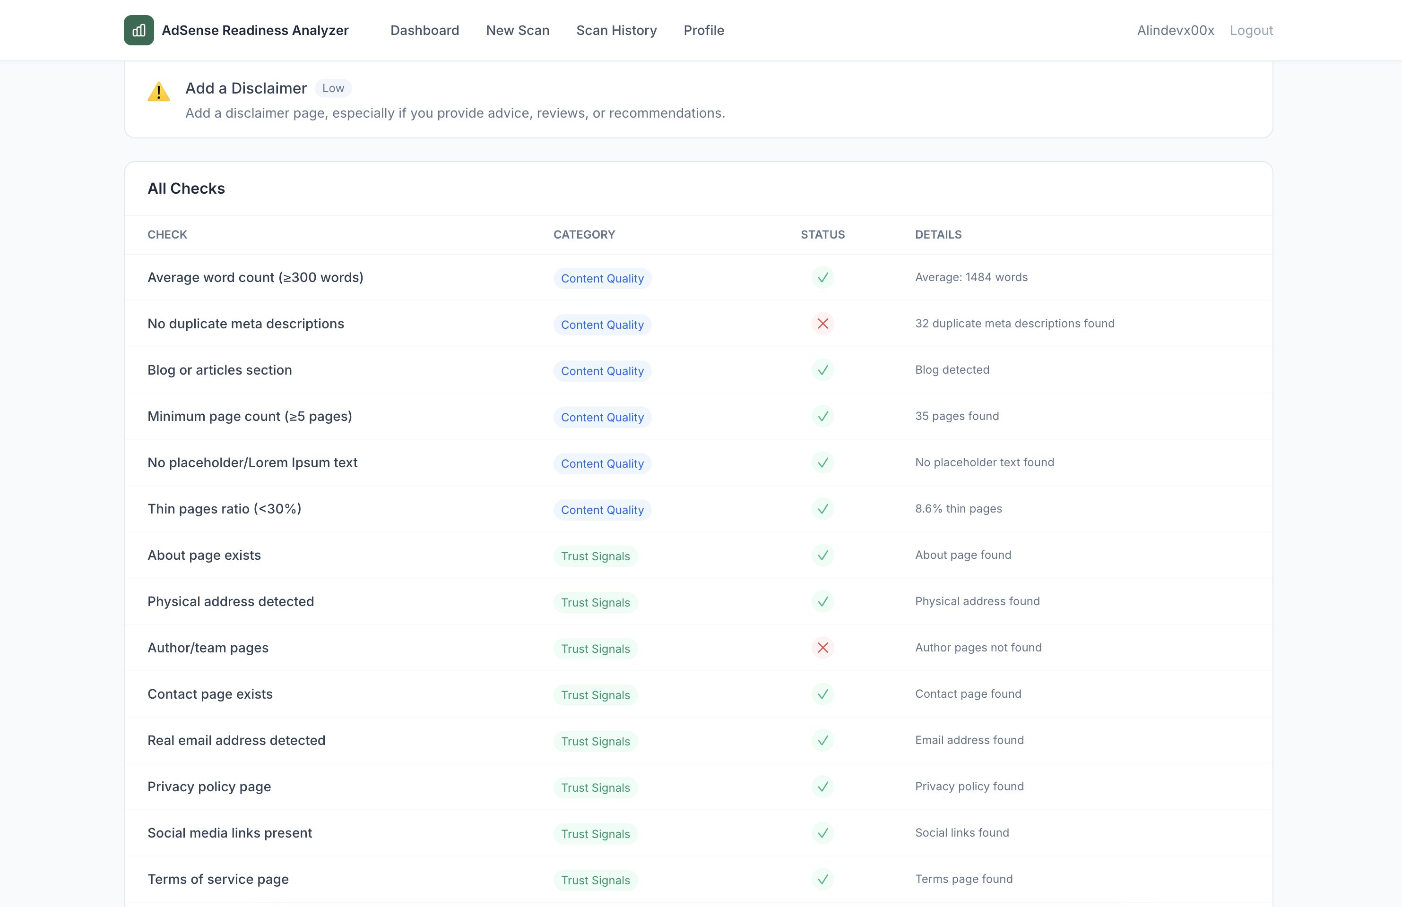Image resolution: width=1402 pixels, height=907 pixels.
Task: Click the Low priority badge
Action: 333,88
